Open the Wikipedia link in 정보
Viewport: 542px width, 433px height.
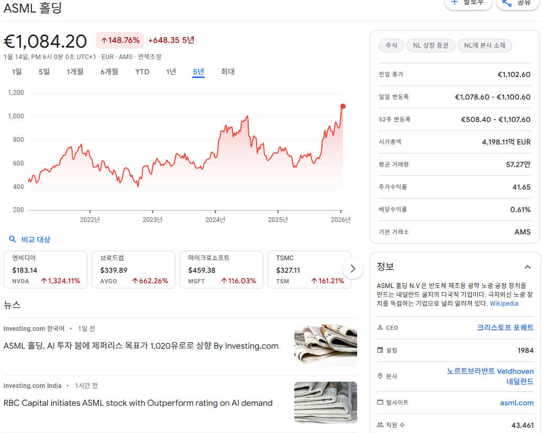coord(504,303)
